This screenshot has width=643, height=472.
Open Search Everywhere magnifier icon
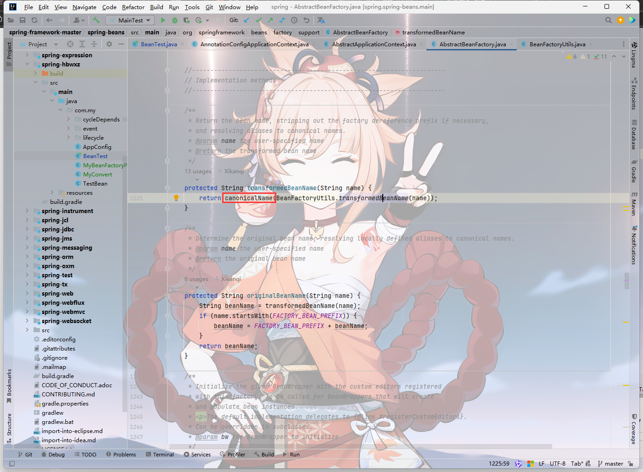(609, 20)
